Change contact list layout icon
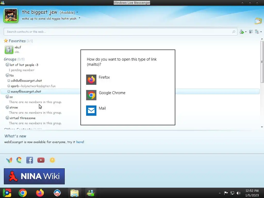 [251, 31]
